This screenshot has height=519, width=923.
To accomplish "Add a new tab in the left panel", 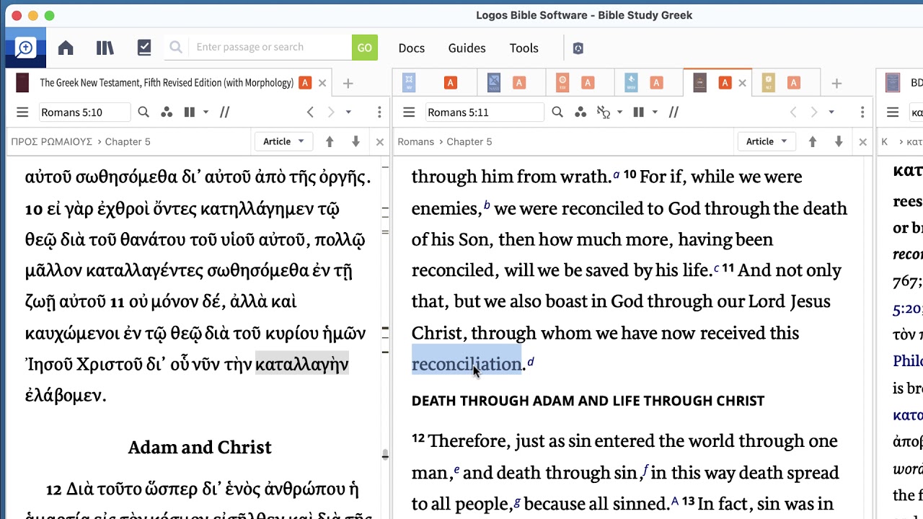I will (348, 84).
